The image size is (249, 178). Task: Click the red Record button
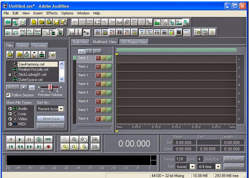tap(48, 147)
